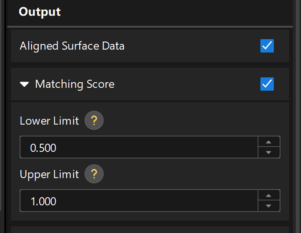The image size is (301, 233).
Task: Click the Upper Limit decrement arrow
Action: click(x=268, y=206)
